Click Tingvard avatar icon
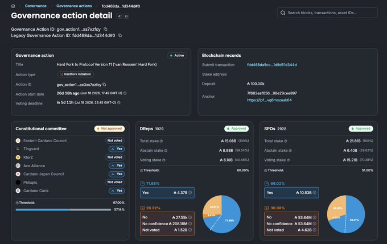Image resolution: width=387 pixels, height=244 pixels. [x=18, y=149]
